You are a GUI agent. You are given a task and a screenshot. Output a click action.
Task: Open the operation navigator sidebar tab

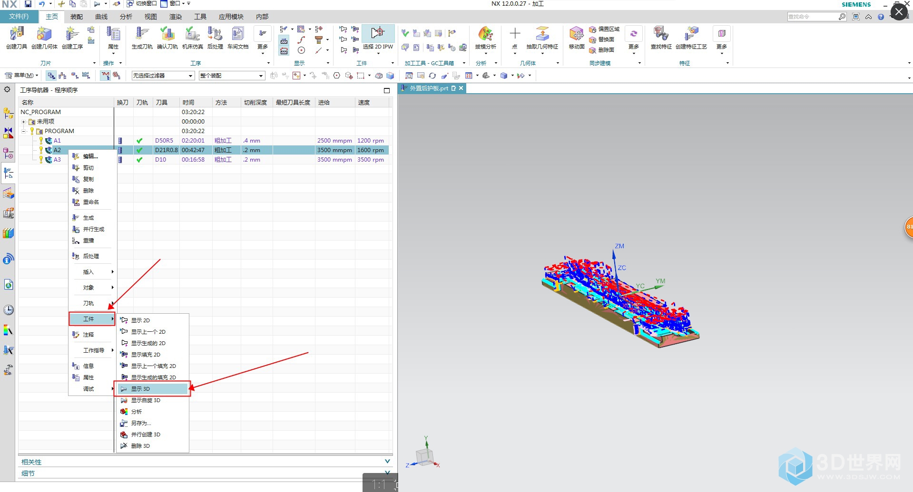click(9, 173)
